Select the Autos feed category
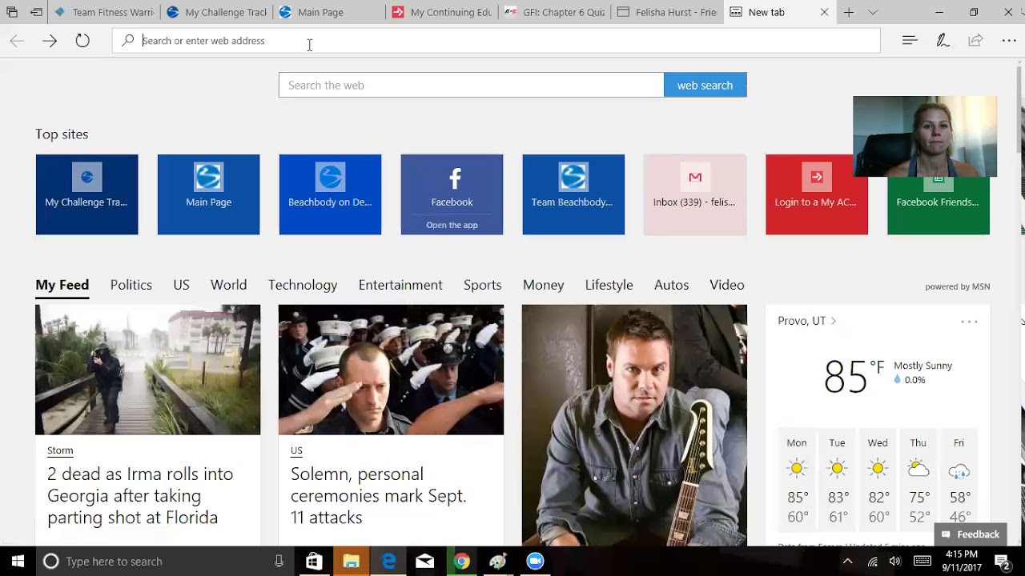 click(671, 285)
